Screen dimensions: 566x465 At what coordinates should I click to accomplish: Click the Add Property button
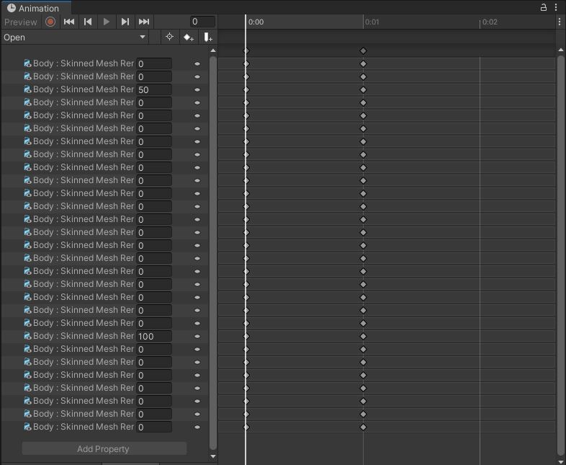104,449
